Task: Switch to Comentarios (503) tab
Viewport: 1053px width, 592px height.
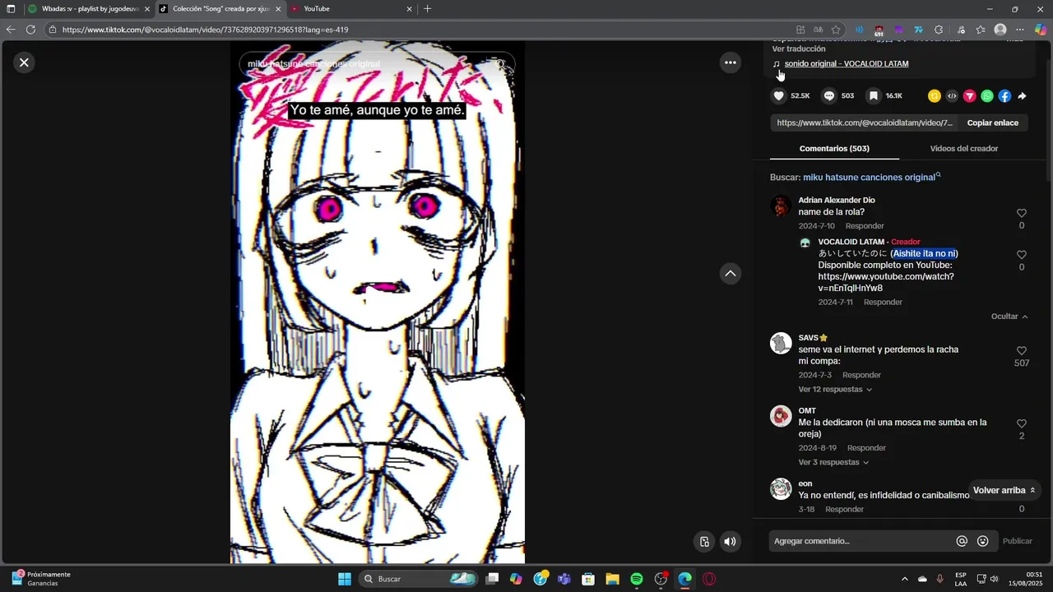Action: point(834,149)
